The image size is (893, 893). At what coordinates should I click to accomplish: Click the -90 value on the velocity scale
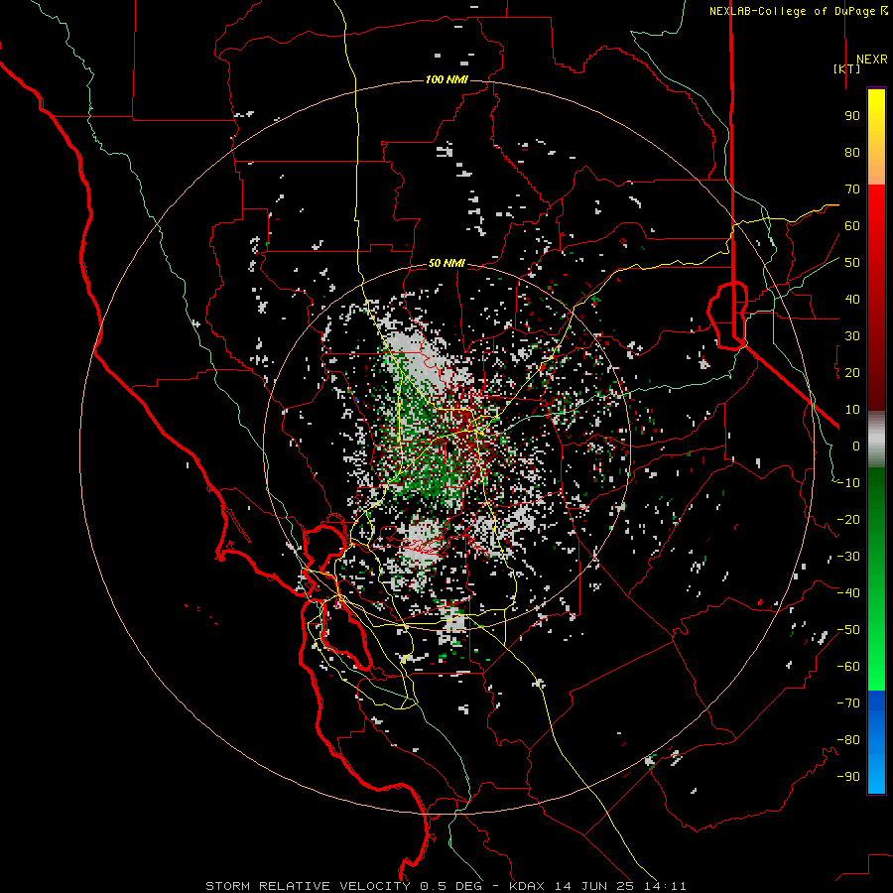pos(848,777)
